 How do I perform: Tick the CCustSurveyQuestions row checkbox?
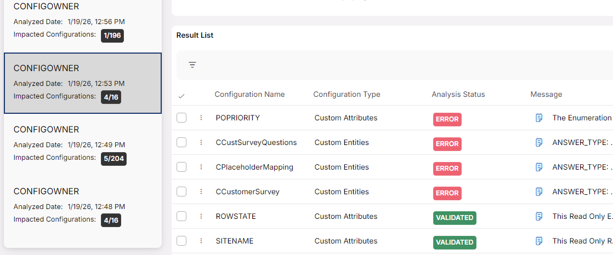coord(181,142)
